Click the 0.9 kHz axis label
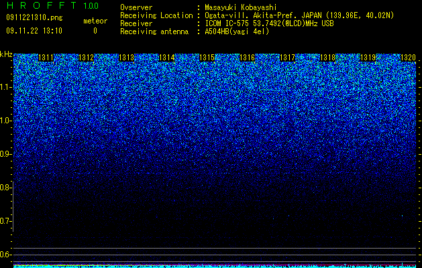 (x=5, y=154)
